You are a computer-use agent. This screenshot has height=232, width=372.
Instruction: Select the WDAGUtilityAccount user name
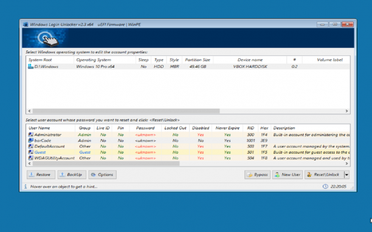click(x=54, y=158)
